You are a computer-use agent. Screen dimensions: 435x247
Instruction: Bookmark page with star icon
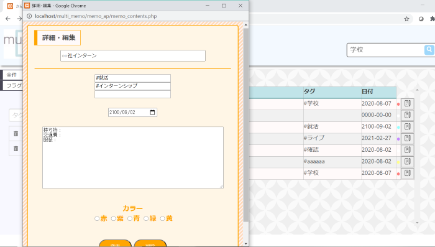tap(406, 19)
